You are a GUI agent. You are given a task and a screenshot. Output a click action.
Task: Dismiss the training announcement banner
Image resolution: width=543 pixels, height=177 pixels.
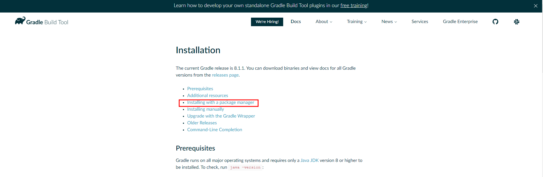(536, 6)
